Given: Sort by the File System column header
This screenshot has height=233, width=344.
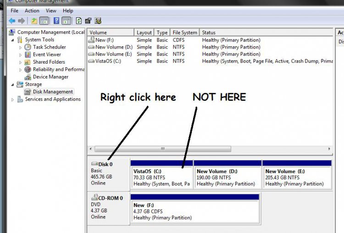Looking at the screenshot, I should coord(185,33).
